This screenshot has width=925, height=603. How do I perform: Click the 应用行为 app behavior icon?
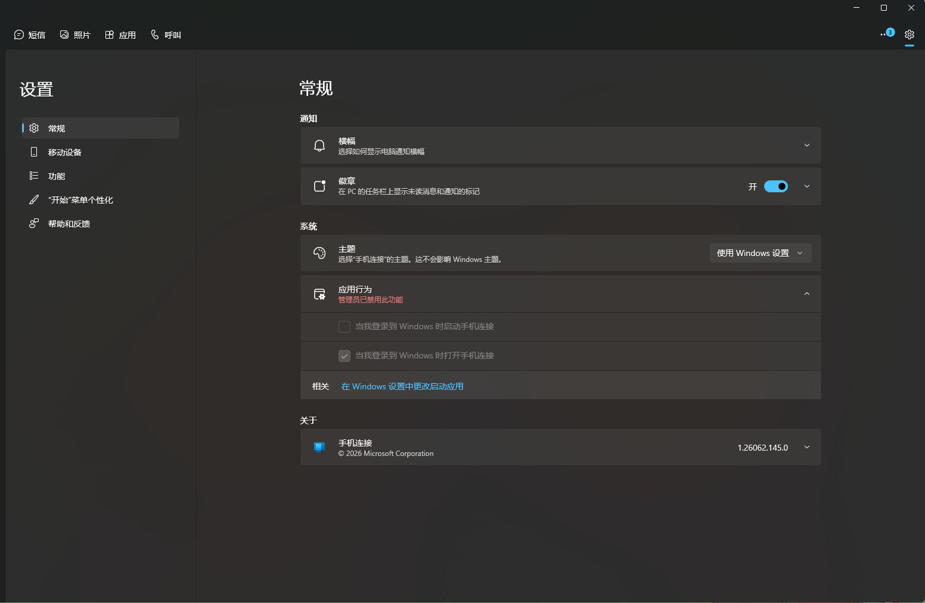(x=319, y=294)
